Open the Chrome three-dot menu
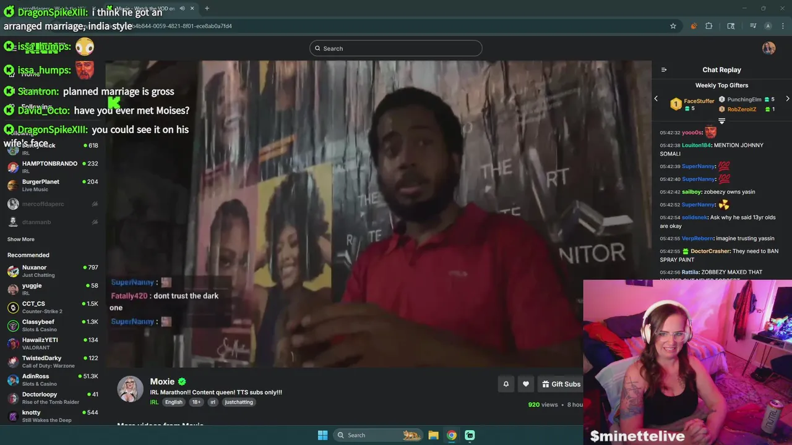This screenshot has width=792, height=445. [783, 26]
